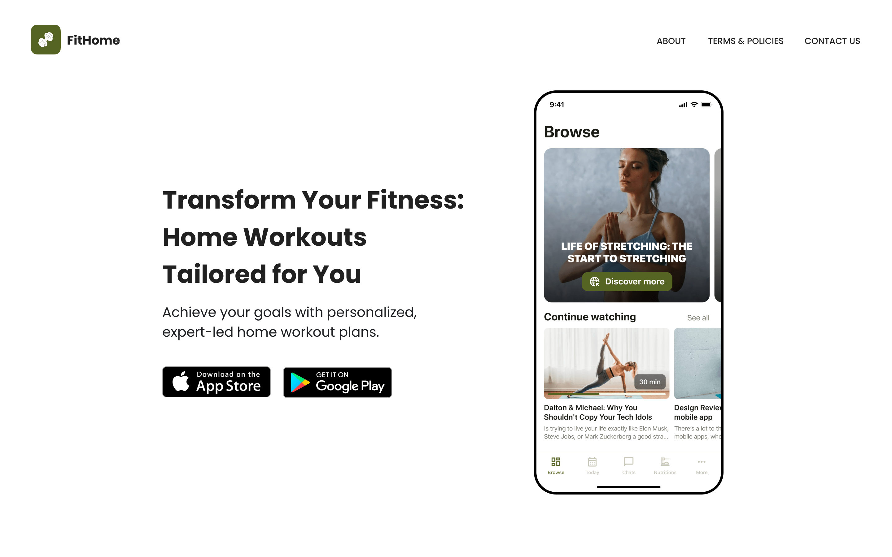Click See all link in Continue watching
892x557 pixels.
tap(697, 317)
